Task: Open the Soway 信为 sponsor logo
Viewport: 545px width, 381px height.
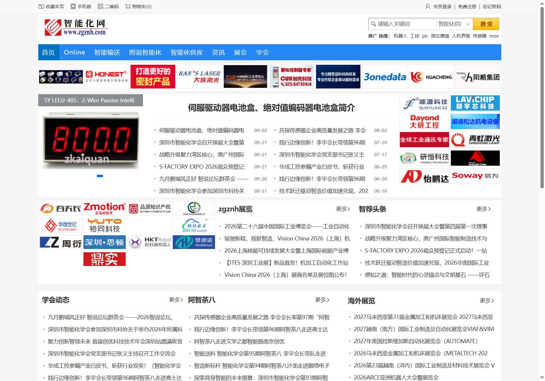Action: pyautogui.click(x=475, y=176)
